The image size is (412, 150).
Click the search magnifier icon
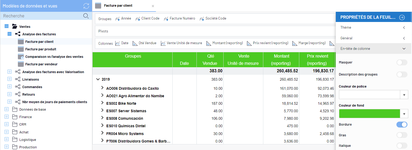click(86, 16)
